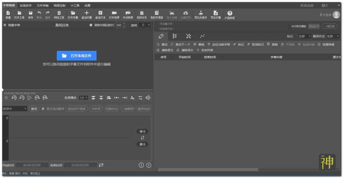Toggle checkbox next to 查询 button
The height and width of the screenshot is (178, 343).
point(43,109)
